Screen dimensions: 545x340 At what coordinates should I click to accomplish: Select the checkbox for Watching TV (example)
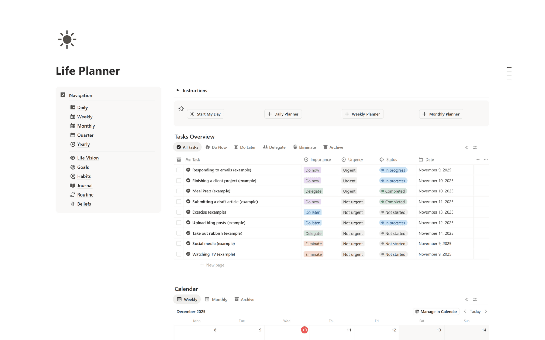click(179, 254)
